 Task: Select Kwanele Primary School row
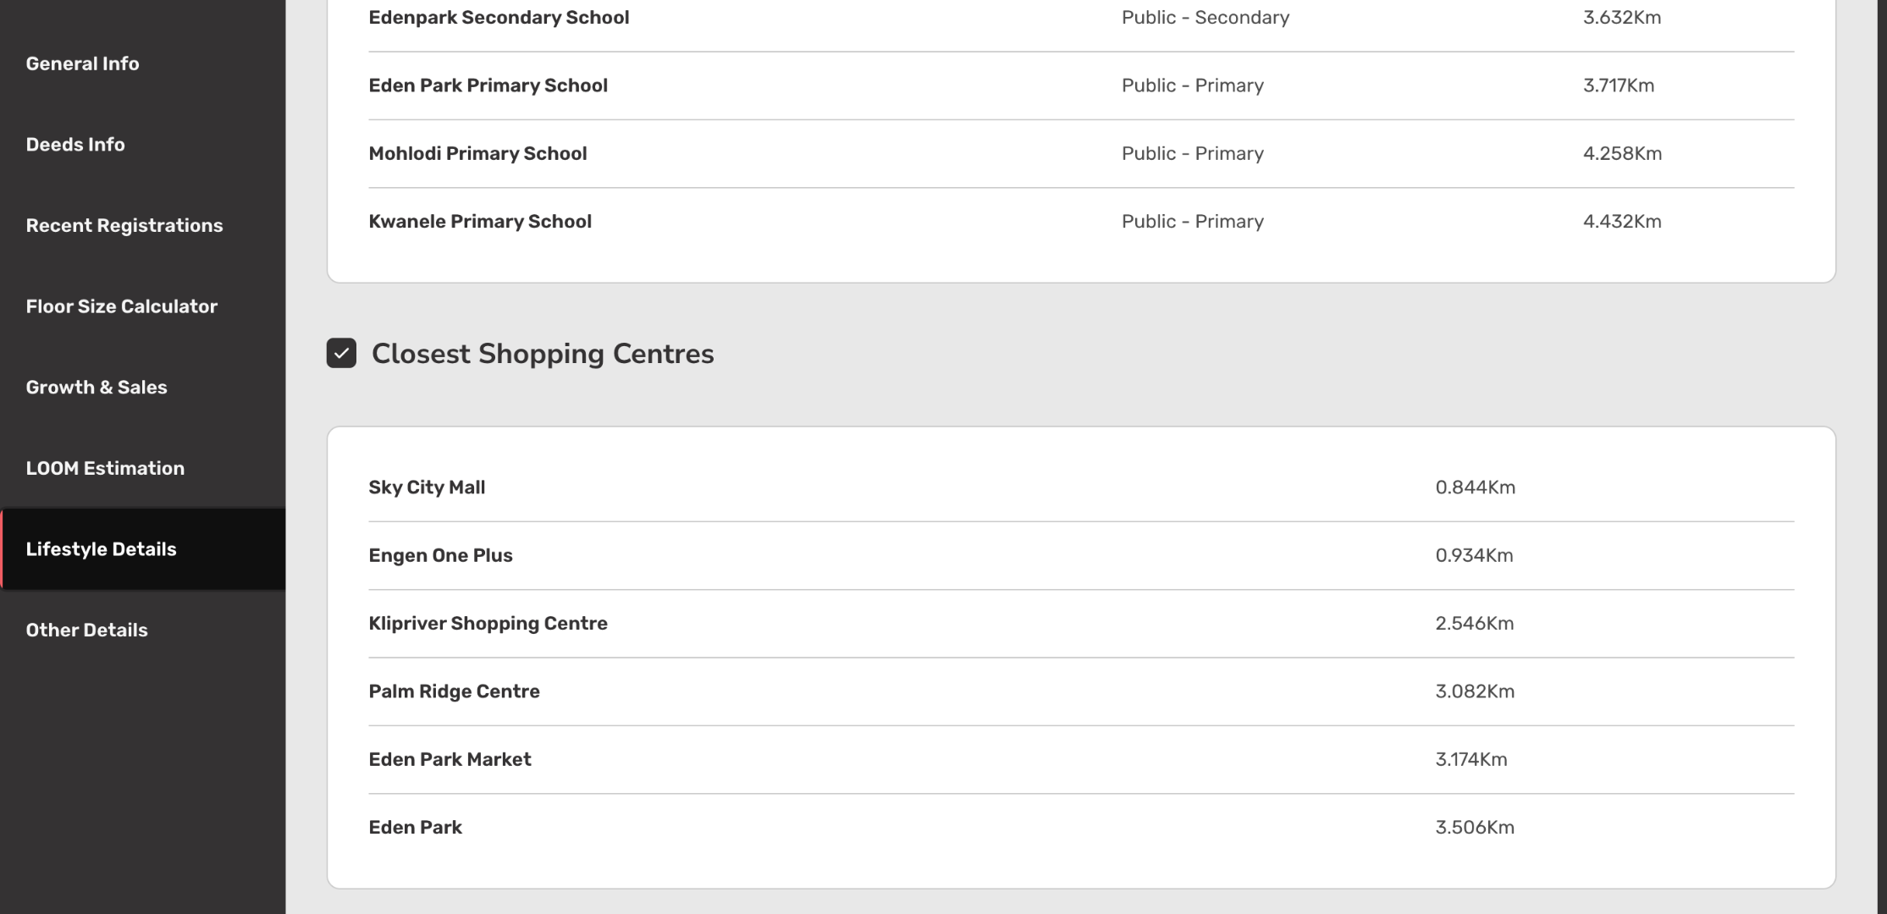[x=480, y=222]
